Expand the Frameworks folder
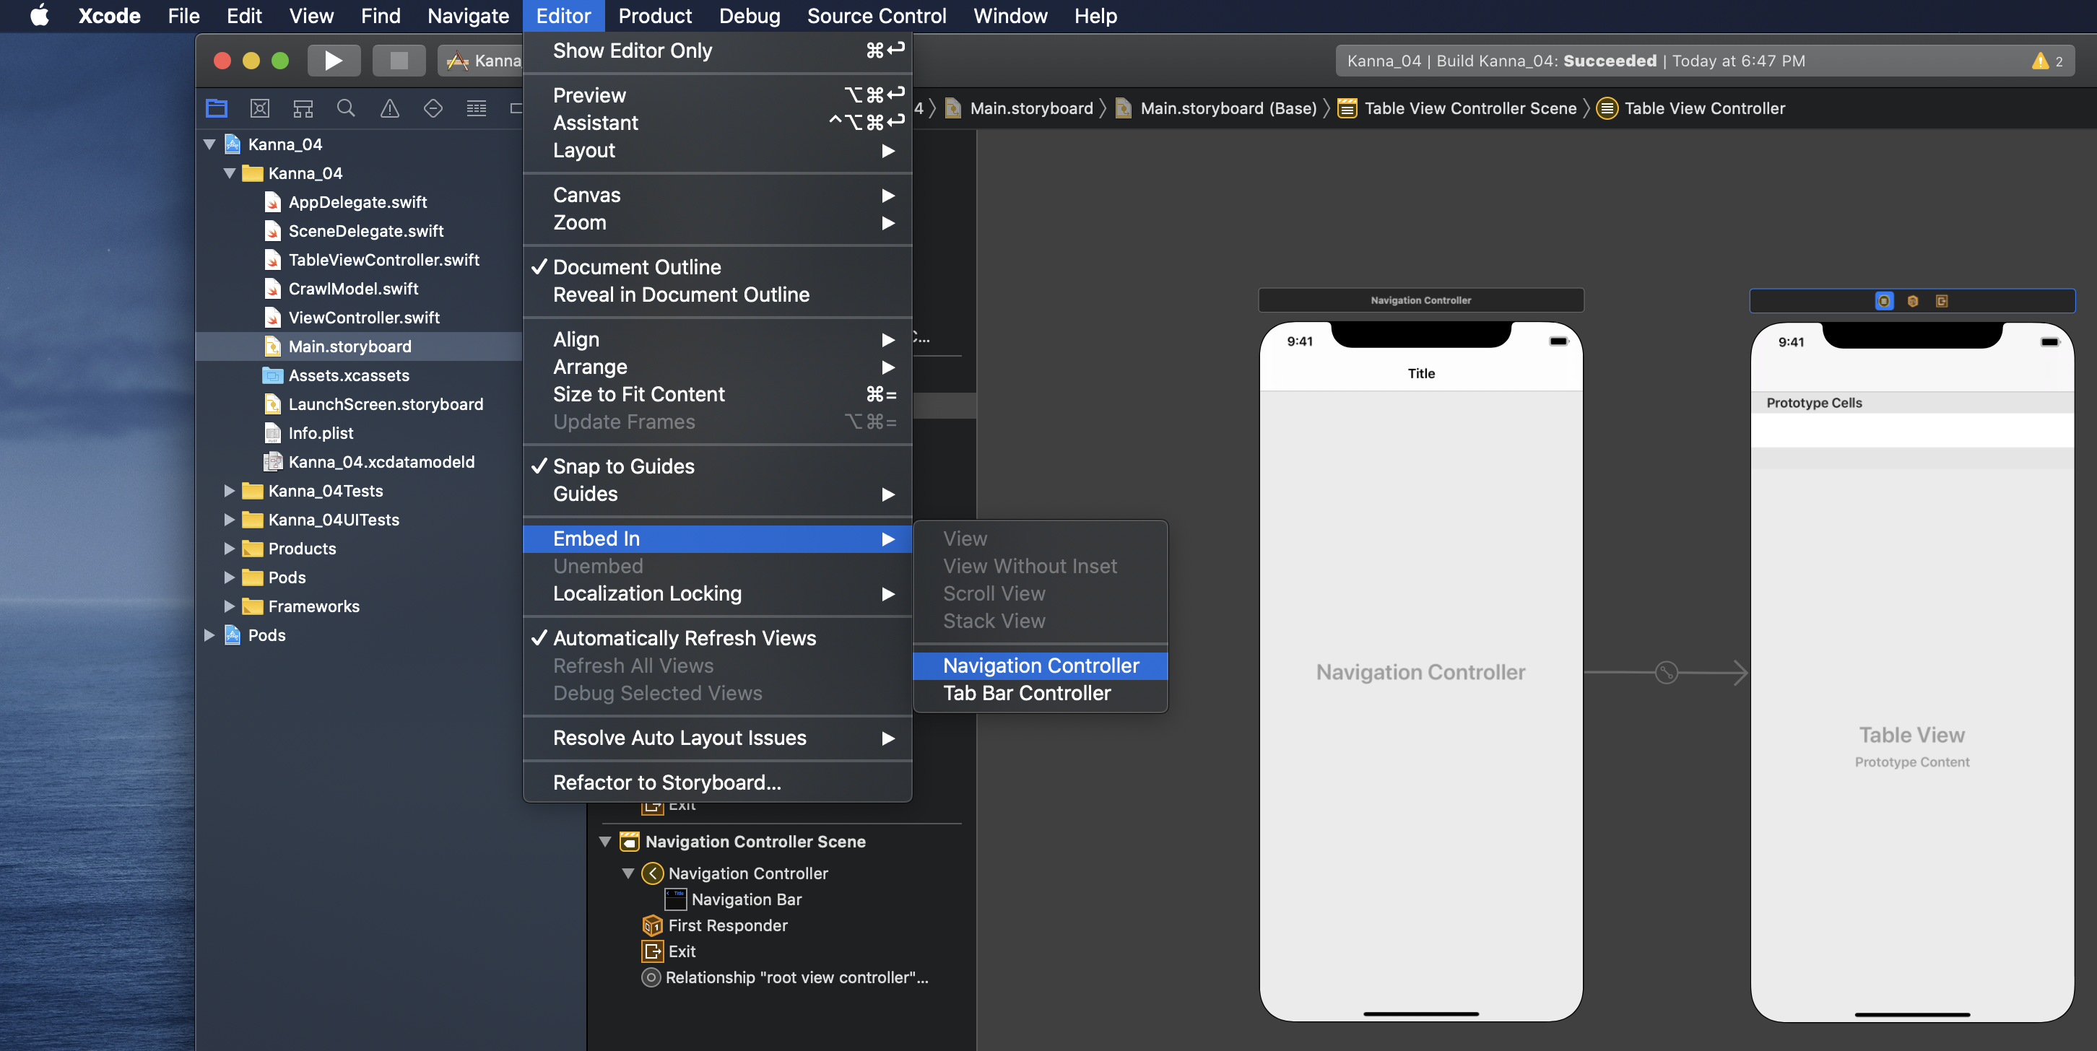Viewport: 2097px width, 1051px height. click(x=230, y=606)
